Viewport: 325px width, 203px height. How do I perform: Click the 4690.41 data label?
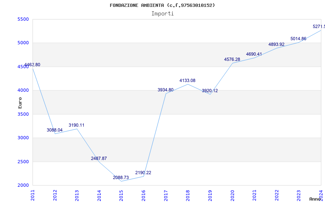click(254, 54)
